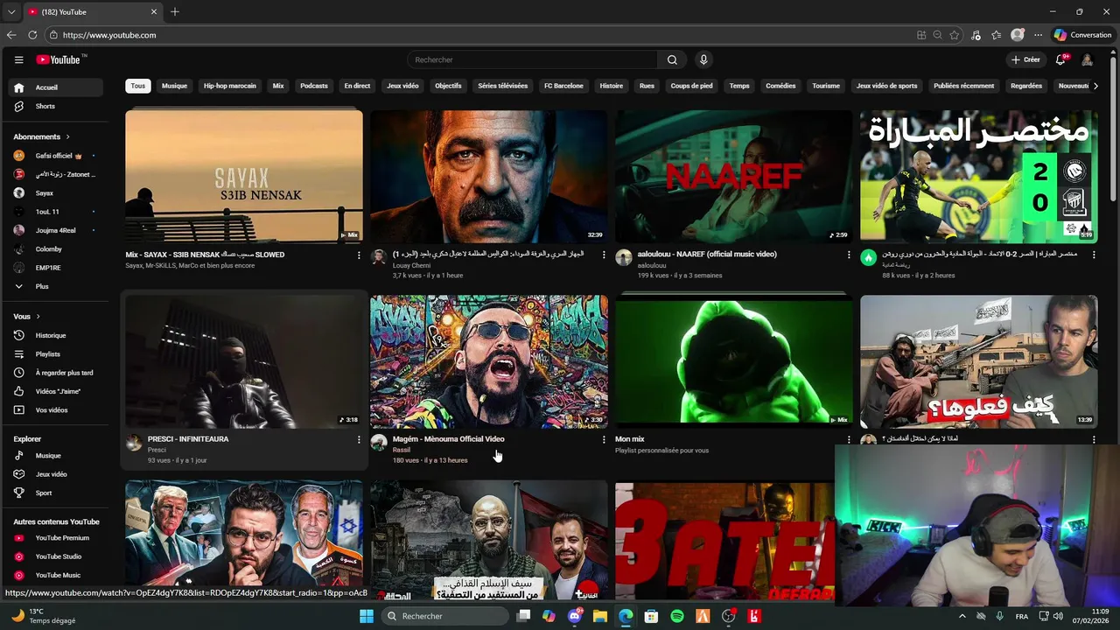
Task: Click in the Rechercher search field
Action: coord(534,59)
